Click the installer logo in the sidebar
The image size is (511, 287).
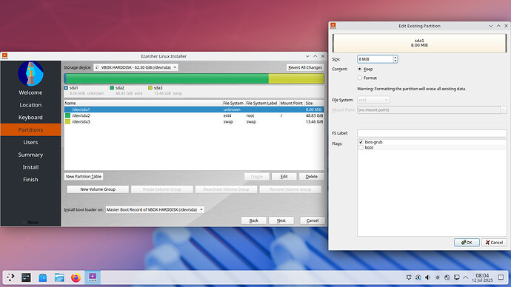point(30,73)
